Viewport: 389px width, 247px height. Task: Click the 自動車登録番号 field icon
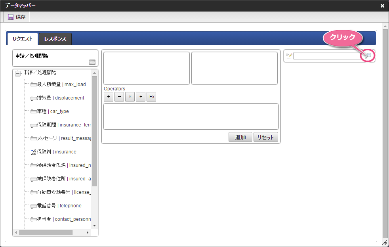pos(34,192)
